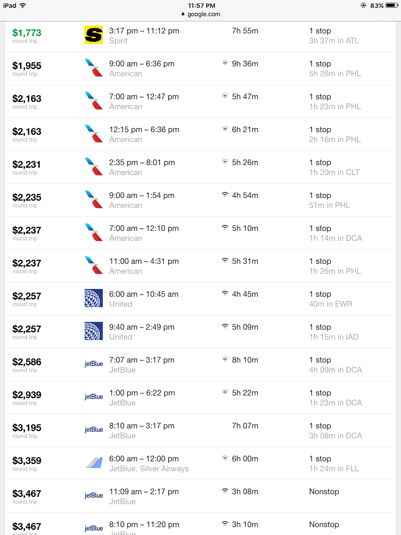The width and height of the screenshot is (401, 535).
Task: Tap Silver Airways logo on $3,359 flight
Action: pyautogui.click(x=93, y=463)
